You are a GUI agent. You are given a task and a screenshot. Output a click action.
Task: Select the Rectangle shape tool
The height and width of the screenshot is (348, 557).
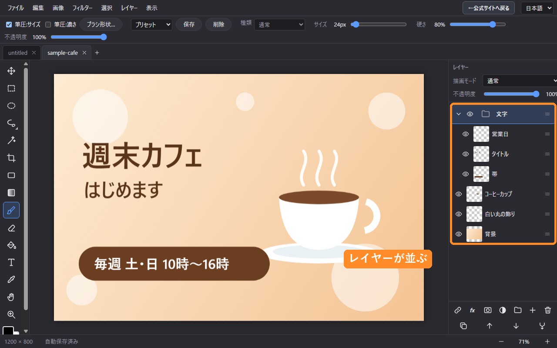point(11,175)
